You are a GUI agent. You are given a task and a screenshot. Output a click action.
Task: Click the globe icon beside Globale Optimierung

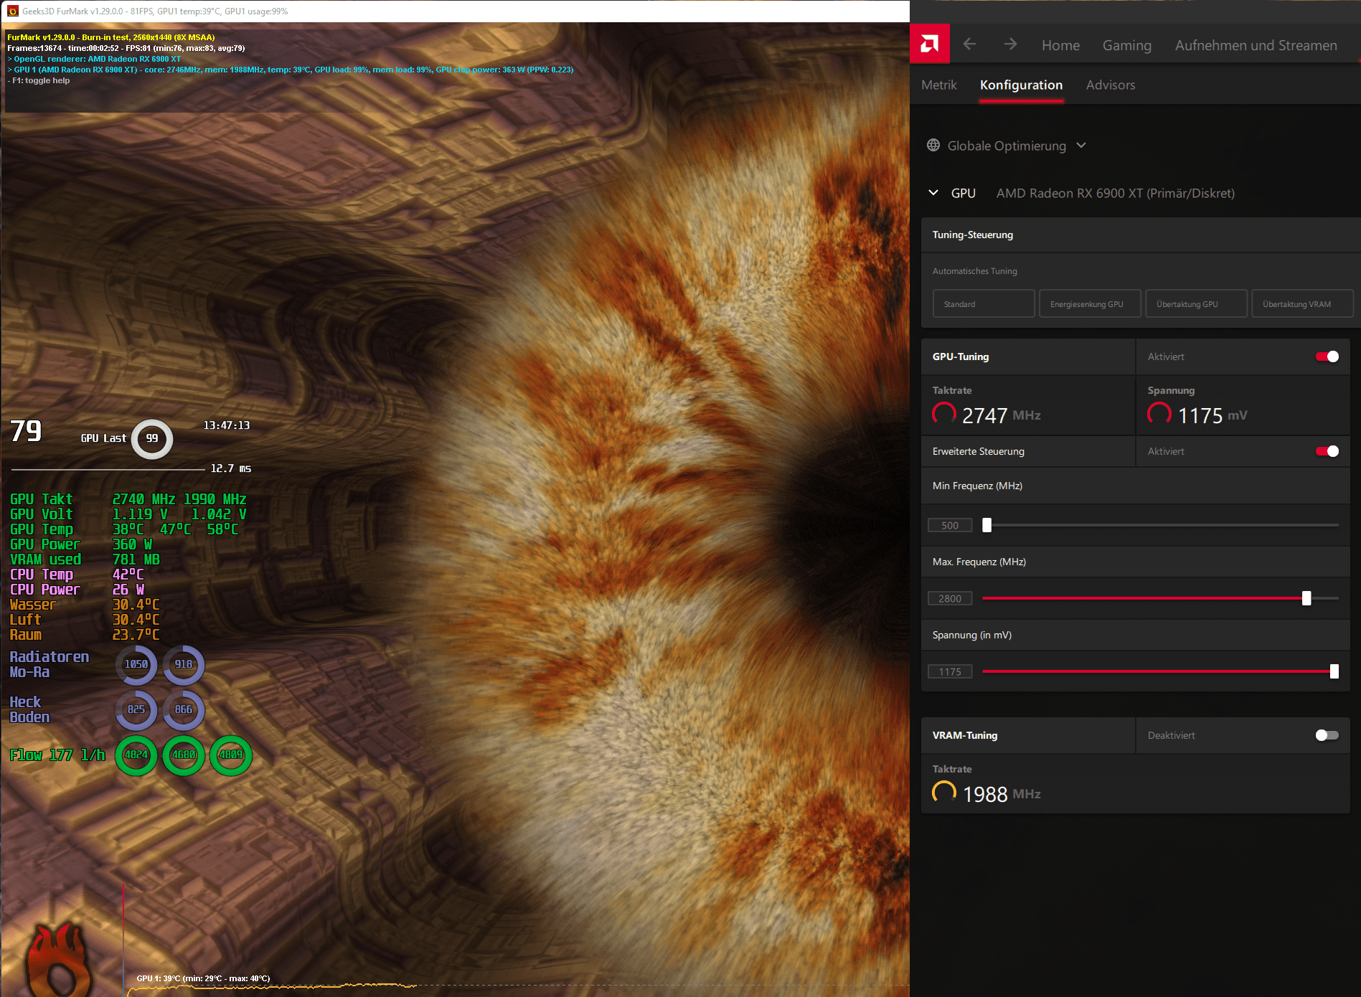[933, 145]
